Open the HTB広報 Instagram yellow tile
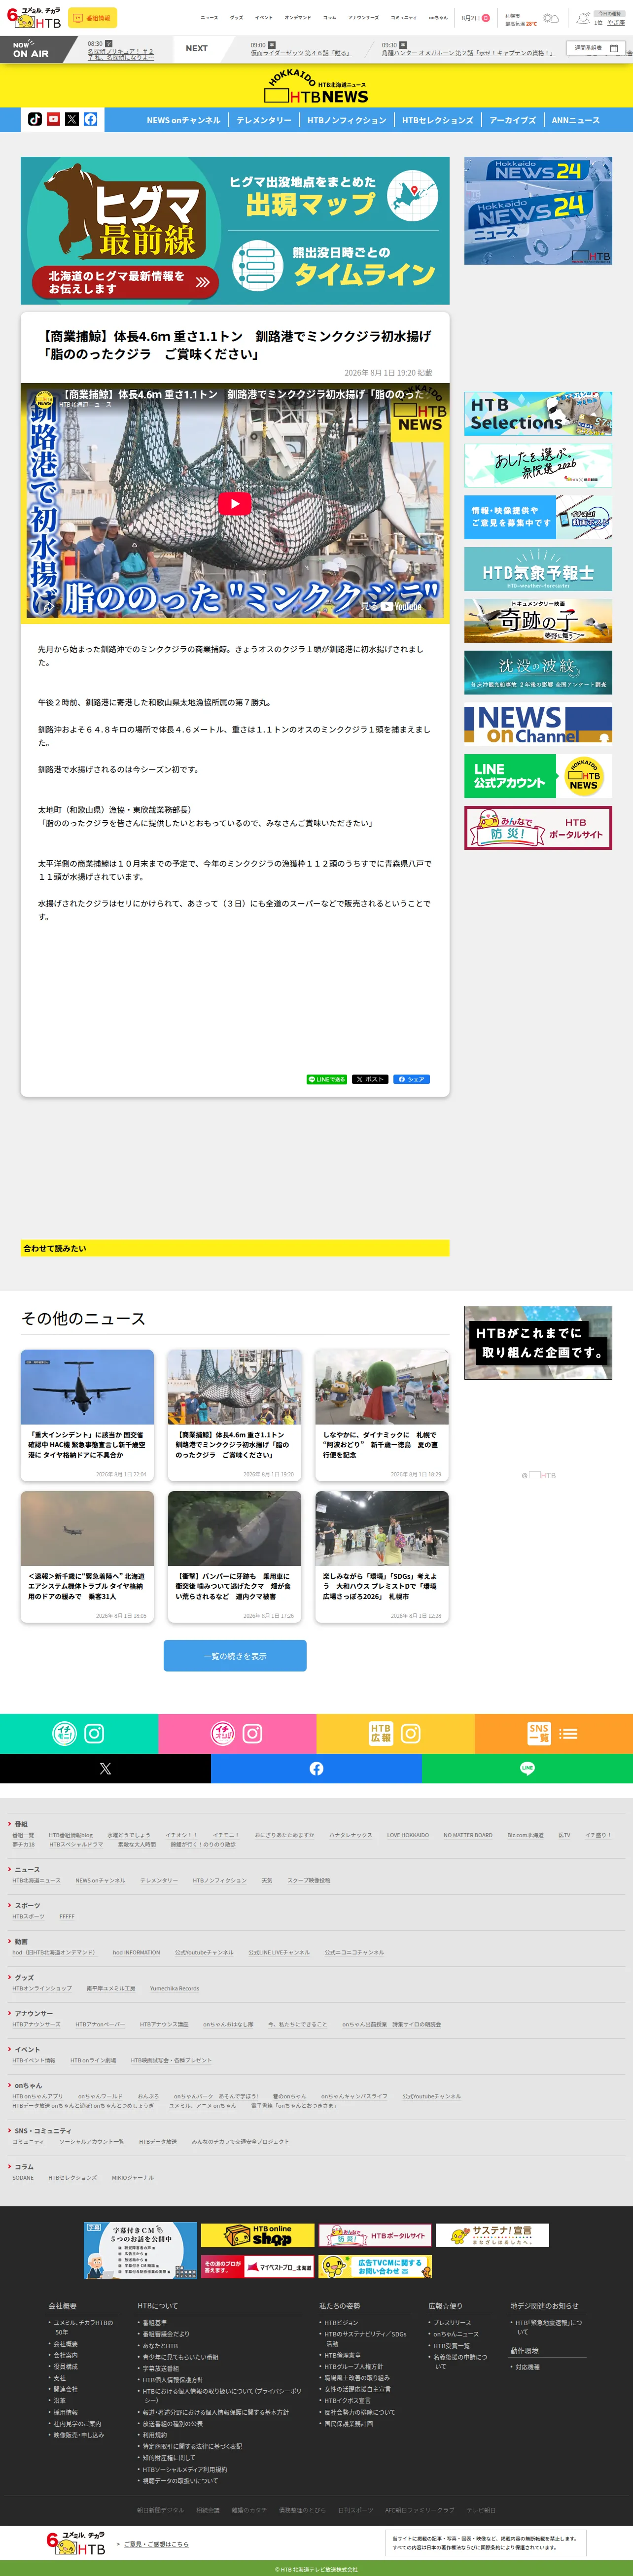Image resolution: width=633 pixels, height=2576 pixels. [395, 1733]
